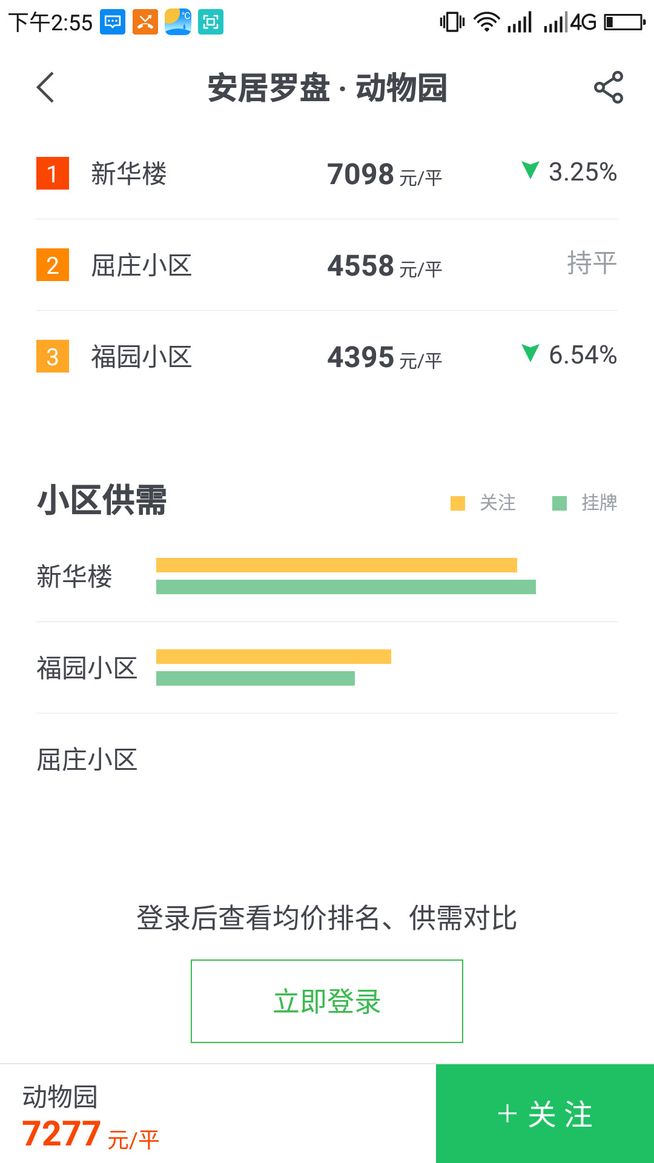654x1163 pixels.
Task: Tap green down arrow beside 3.25%
Action: point(530,170)
